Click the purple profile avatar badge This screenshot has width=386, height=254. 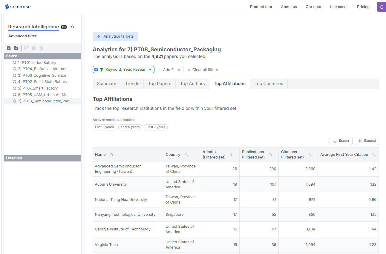(382, 7)
